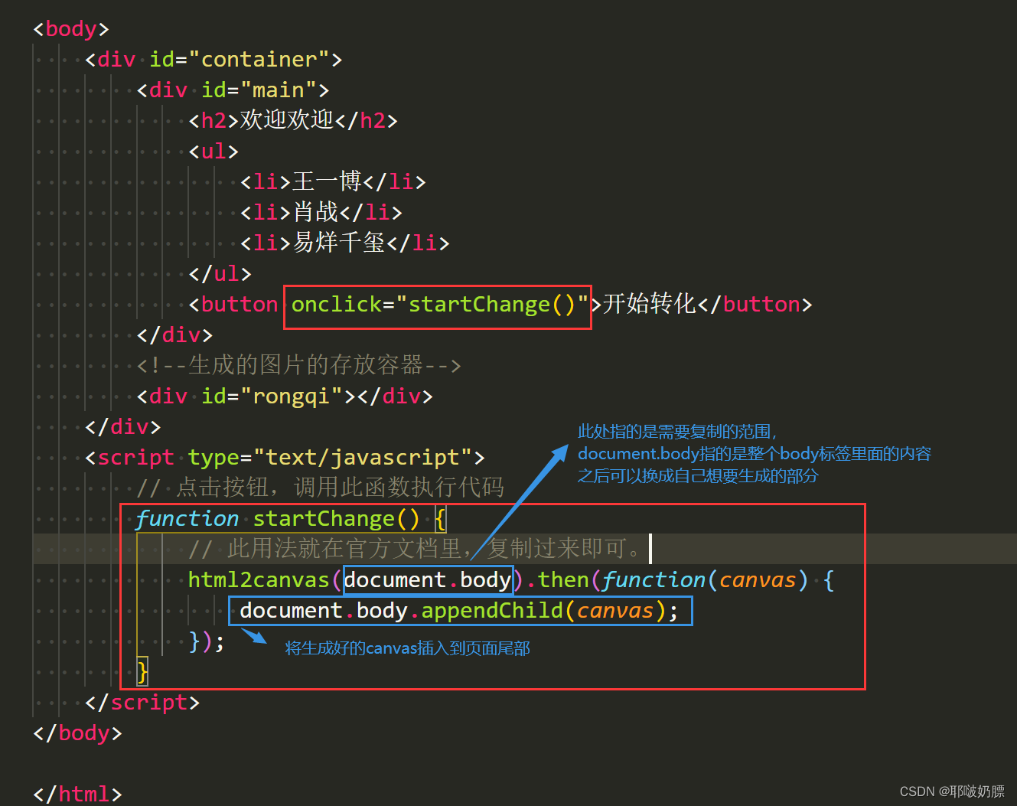
Task: Select the li 易烊千玺 line
Action: coord(345,243)
